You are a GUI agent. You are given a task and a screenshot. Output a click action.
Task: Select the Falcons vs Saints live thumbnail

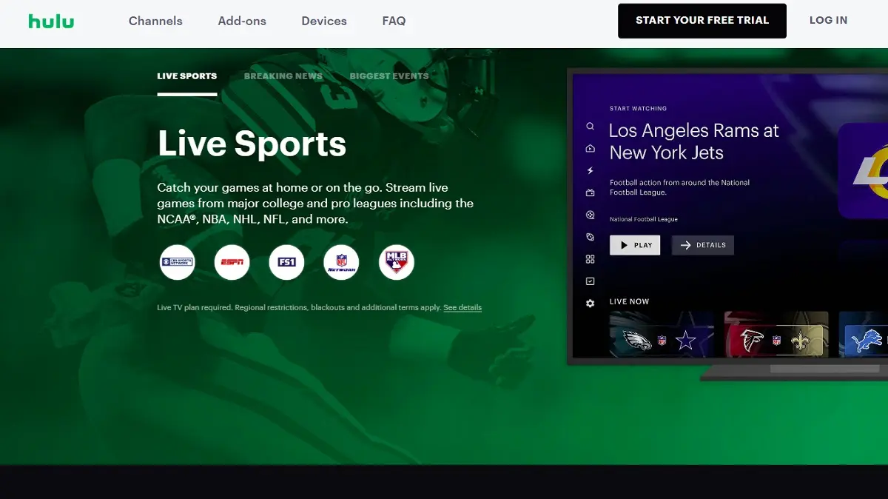point(776,335)
